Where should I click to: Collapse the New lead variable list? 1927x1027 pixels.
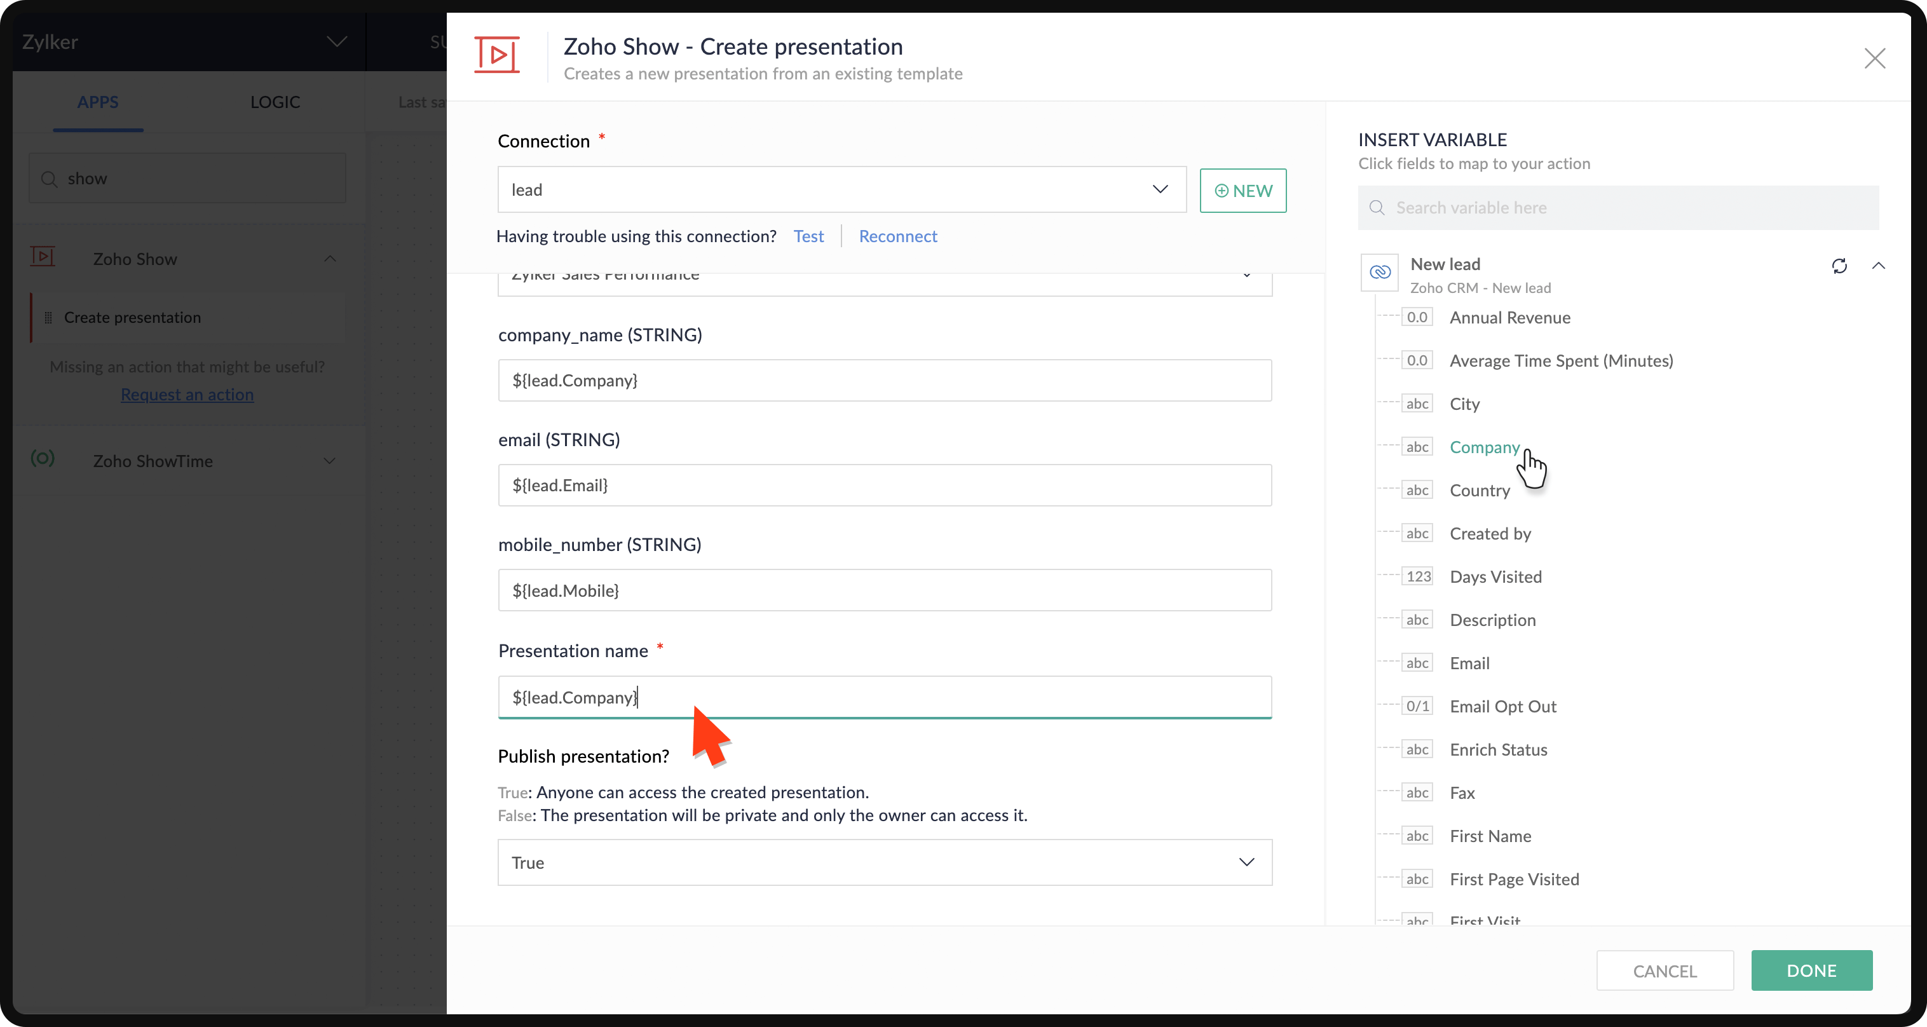[x=1877, y=266]
